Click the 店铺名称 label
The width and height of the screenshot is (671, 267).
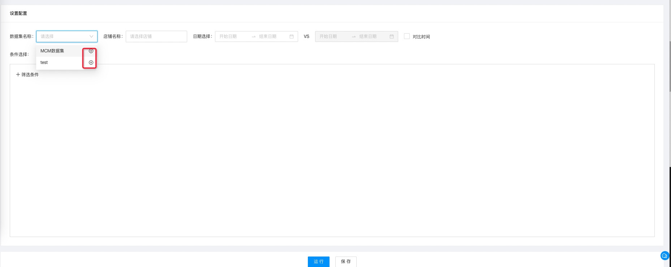[x=113, y=36]
